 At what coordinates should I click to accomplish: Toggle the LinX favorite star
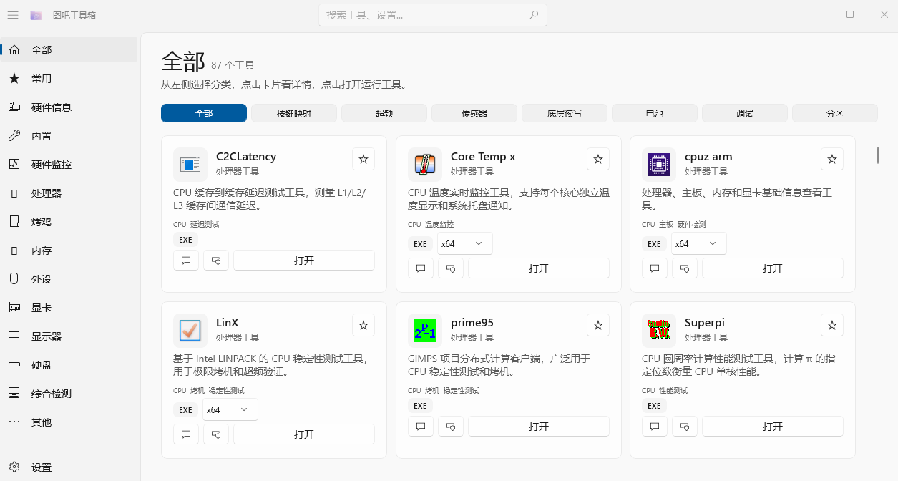363,325
